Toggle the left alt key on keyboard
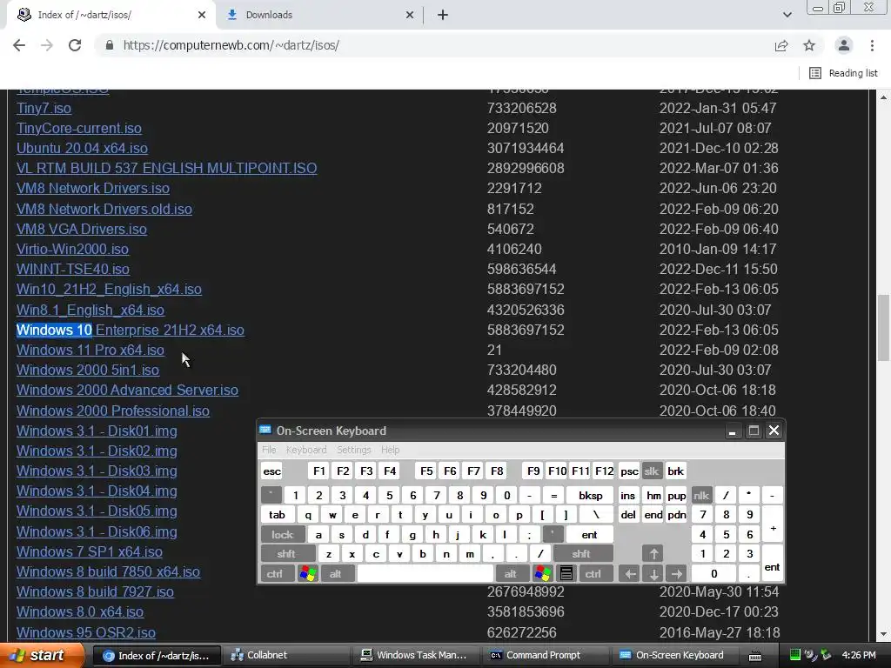The width and height of the screenshot is (891, 668). pos(337,574)
